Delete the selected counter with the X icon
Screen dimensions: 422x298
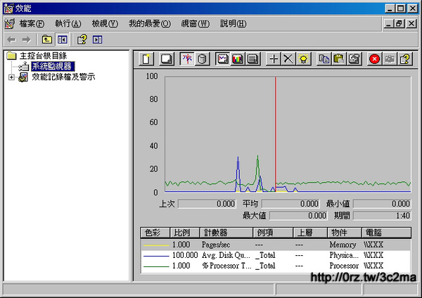click(288, 59)
